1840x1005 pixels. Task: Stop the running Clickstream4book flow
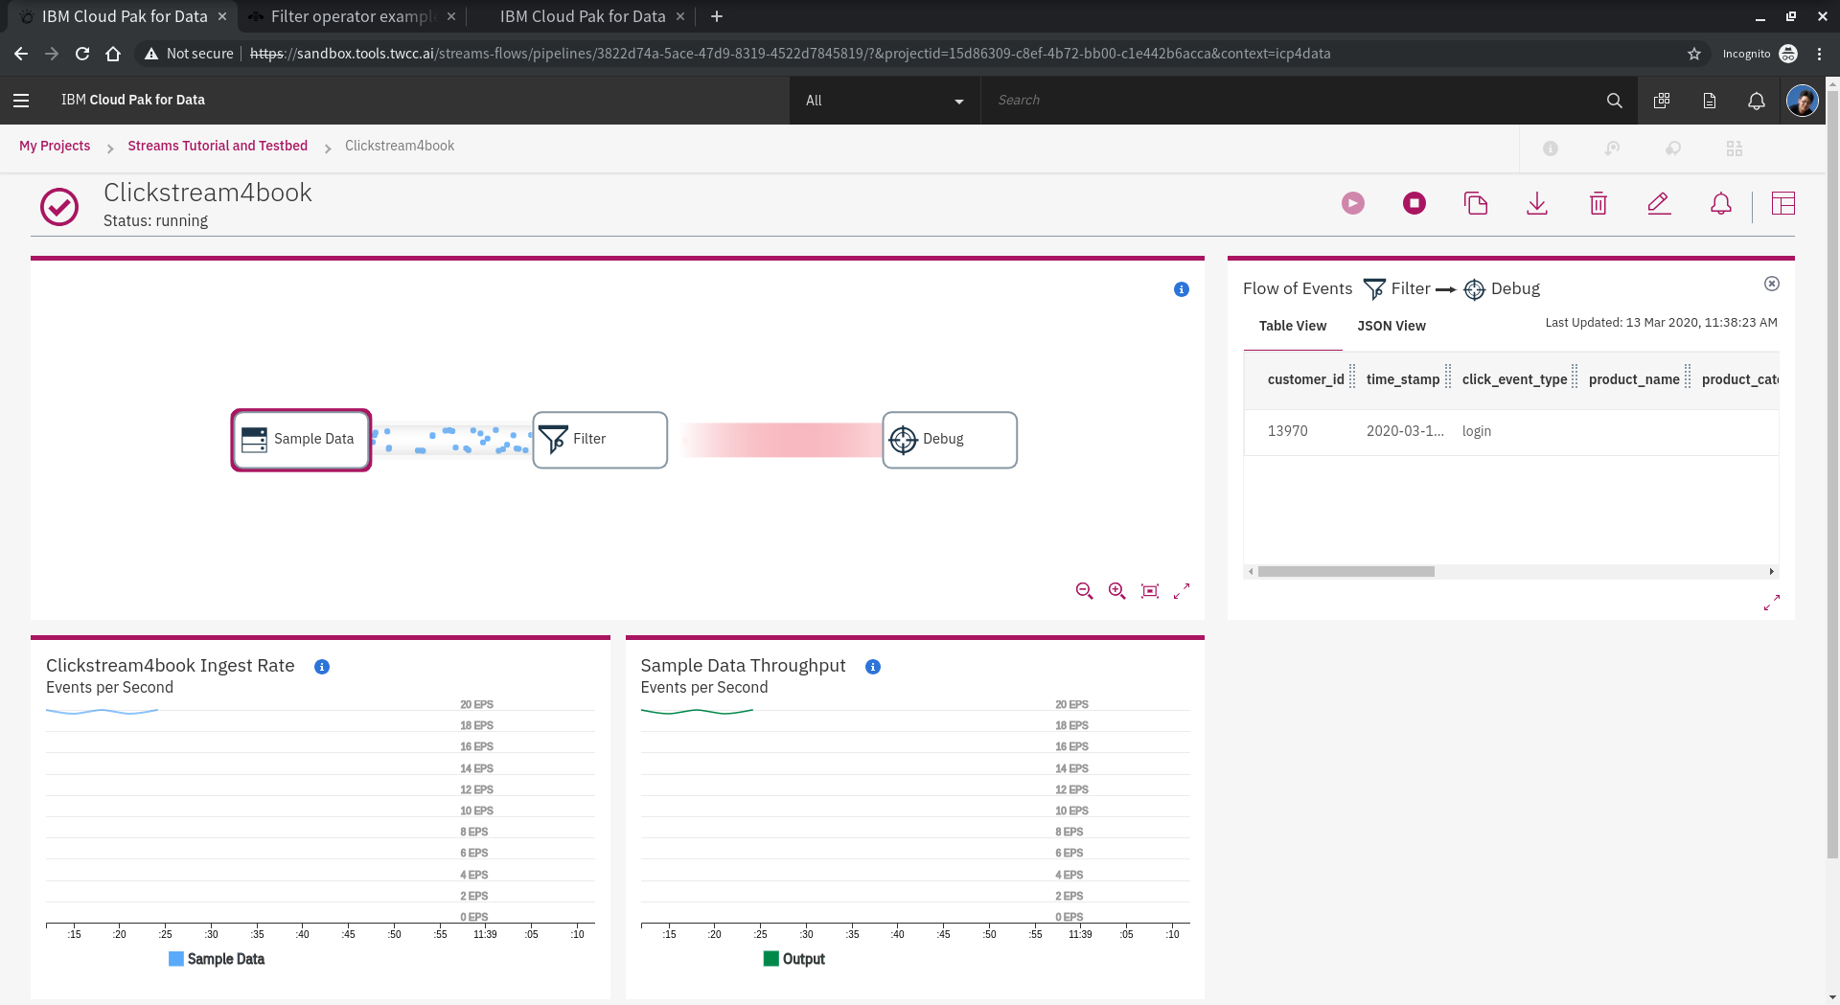click(1414, 203)
